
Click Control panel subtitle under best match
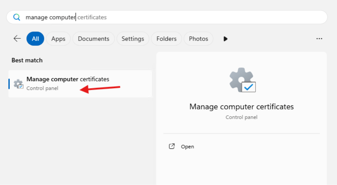(x=42, y=88)
